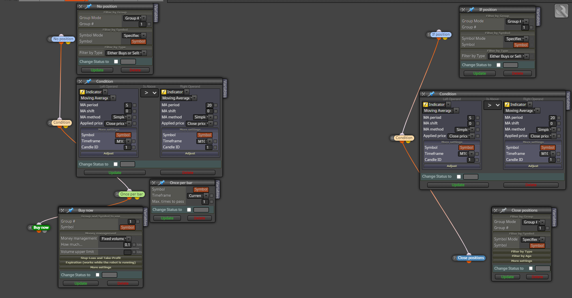Click the How much lots value field
This screenshot has width=572, height=298.
pos(127,245)
